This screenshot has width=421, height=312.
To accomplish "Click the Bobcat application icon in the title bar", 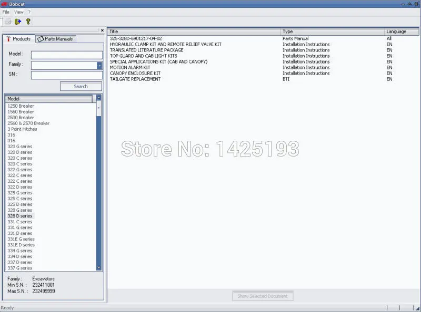I will click(x=4, y=4).
